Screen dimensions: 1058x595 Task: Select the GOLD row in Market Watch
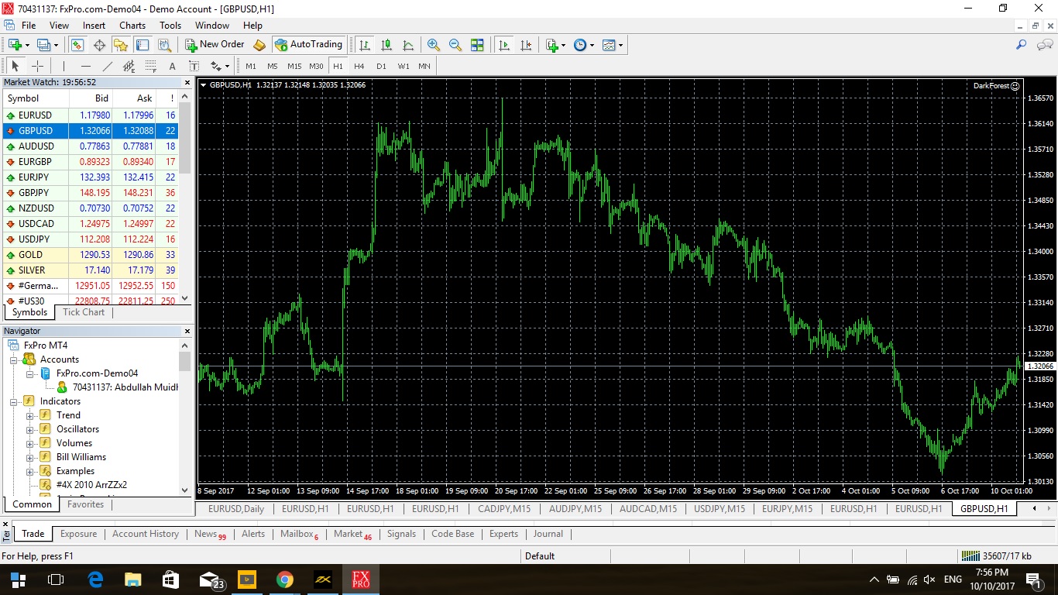pos(91,255)
